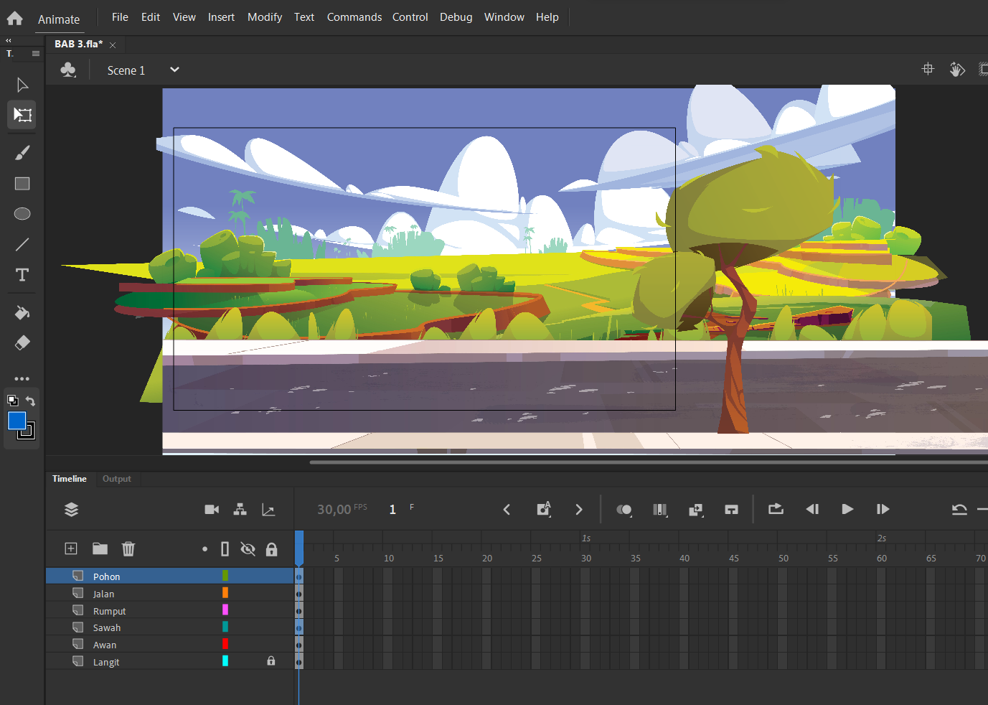Open the Window menu
The image size is (988, 705).
[x=504, y=17]
